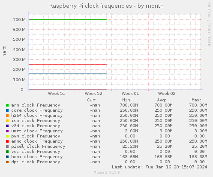Click the h264 clock orange legend swatch

(x=7, y=116)
